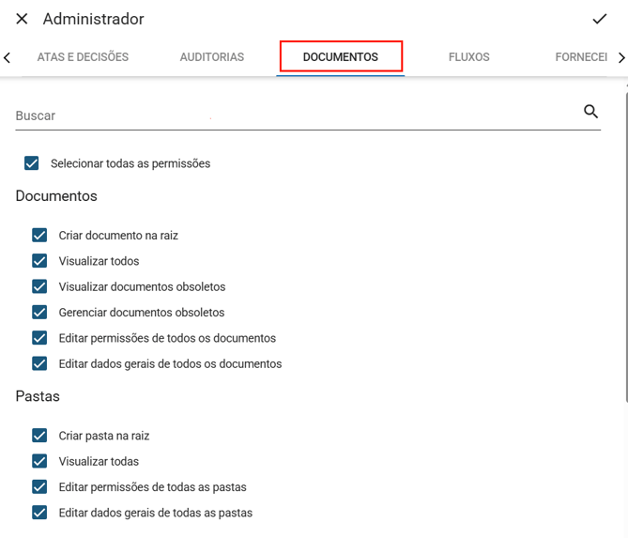The width and height of the screenshot is (628, 538).
Task: Uncheck Criar documento na raiz
Action: pyautogui.click(x=39, y=236)
